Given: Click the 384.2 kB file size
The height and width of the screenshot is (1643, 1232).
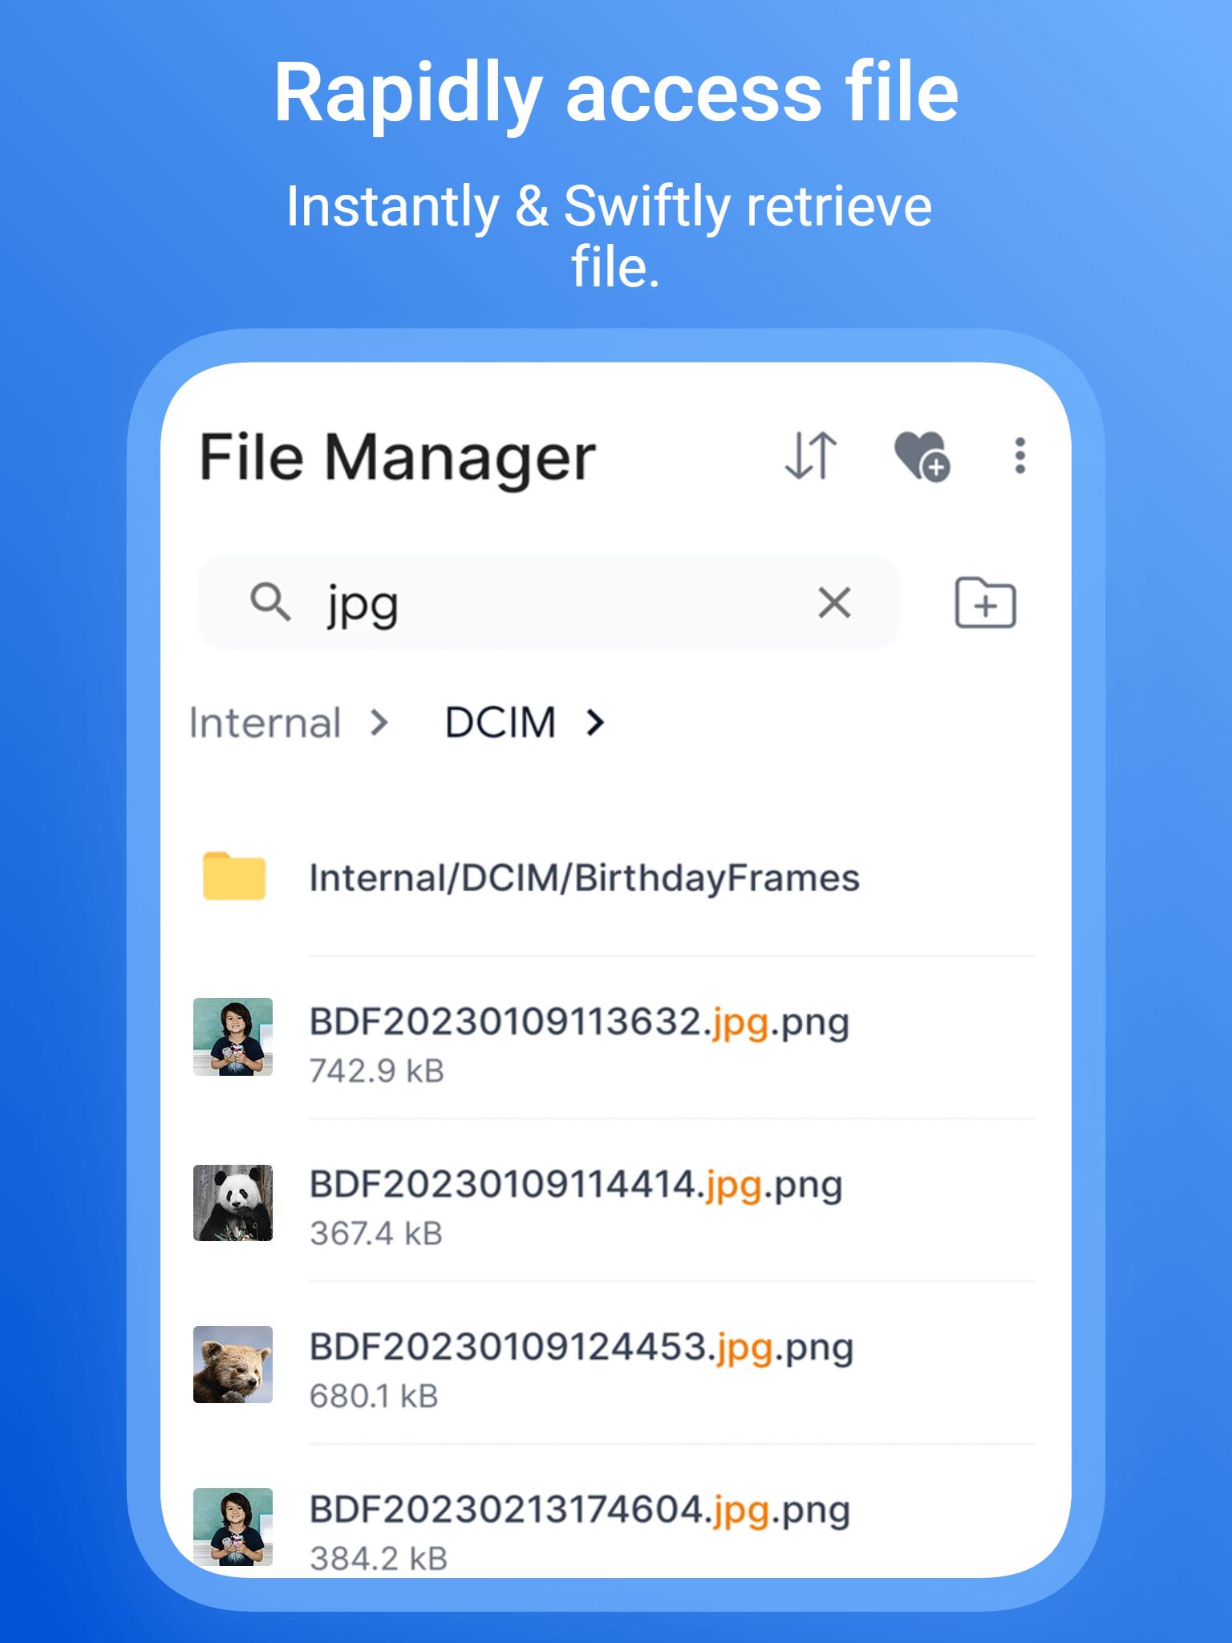Looking at the screenshot, I should 379,1559.
